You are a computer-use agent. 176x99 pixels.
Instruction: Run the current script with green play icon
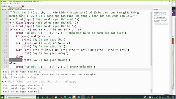pos(9,6)
